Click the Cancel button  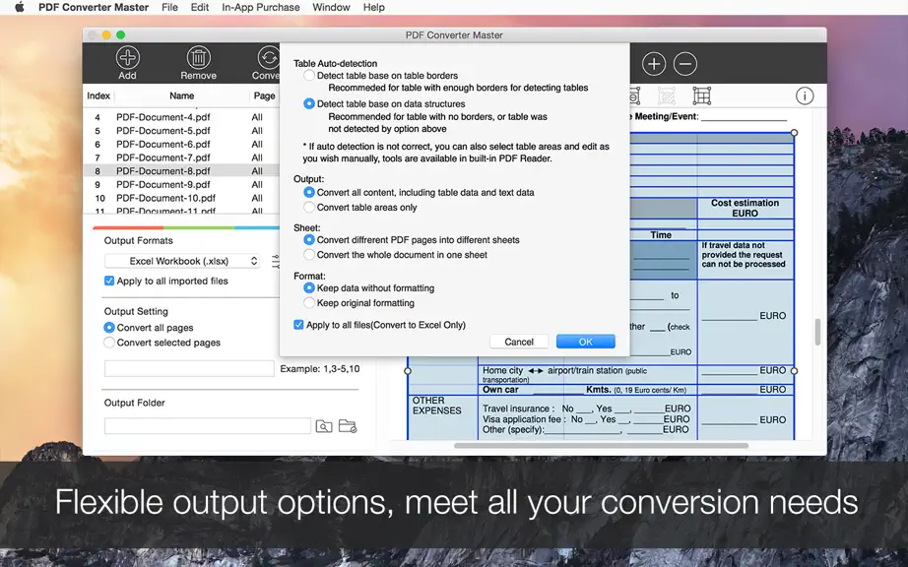pyautogui.click(x=519, y=342)
